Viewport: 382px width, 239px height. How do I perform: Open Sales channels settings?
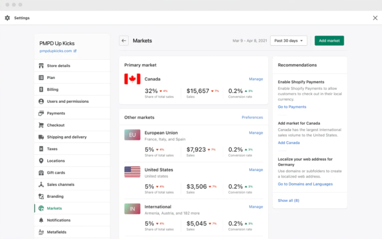tap(72, 185)
